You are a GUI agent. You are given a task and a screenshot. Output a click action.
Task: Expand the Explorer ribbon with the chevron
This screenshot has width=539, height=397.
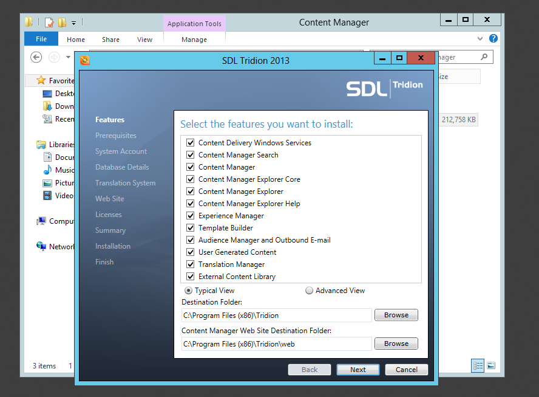(x=481, y=38)
